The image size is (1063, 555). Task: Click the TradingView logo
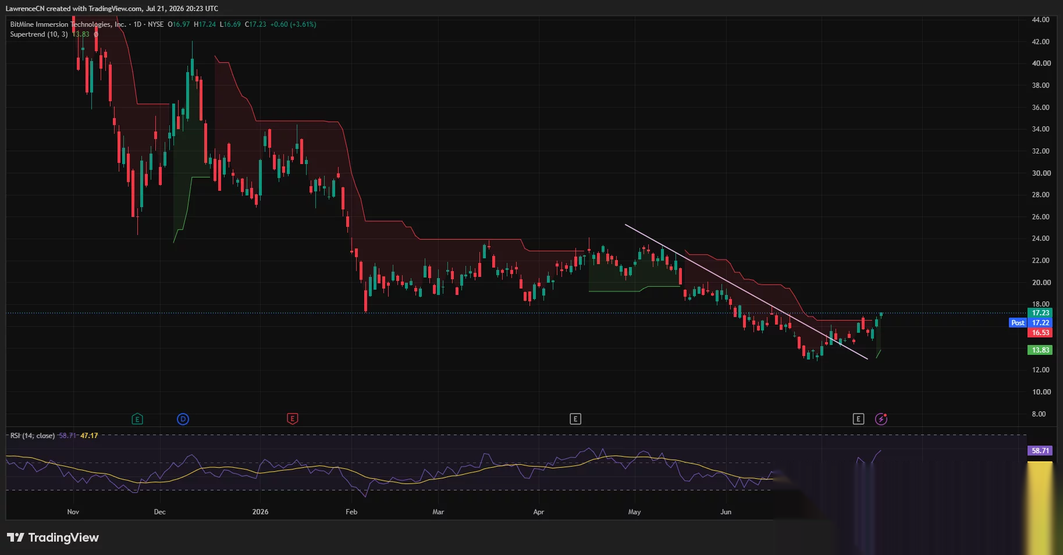[x=53, y=538]
